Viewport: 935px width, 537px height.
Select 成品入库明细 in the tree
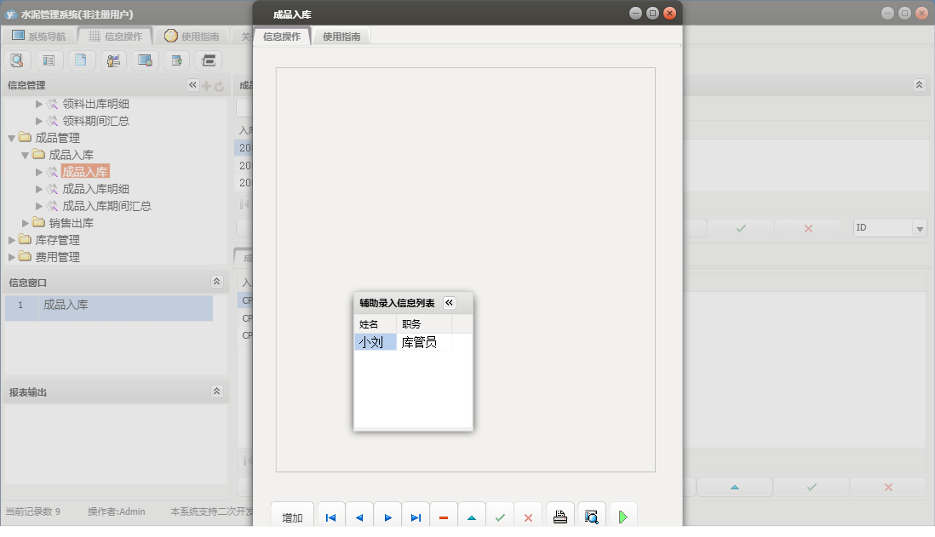95,189
